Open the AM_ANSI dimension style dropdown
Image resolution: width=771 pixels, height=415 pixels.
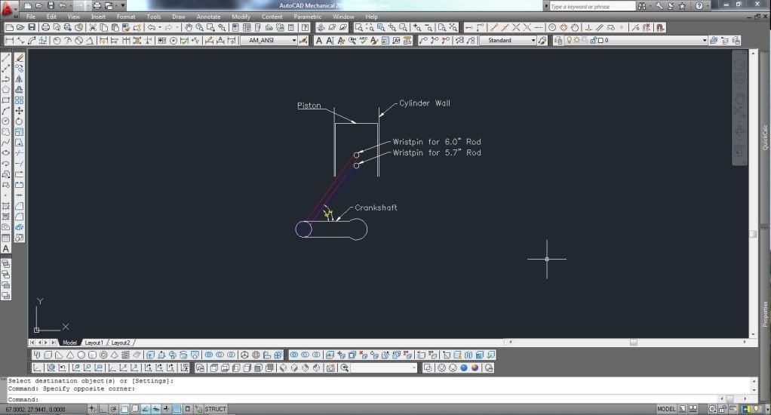coord(269,41)
